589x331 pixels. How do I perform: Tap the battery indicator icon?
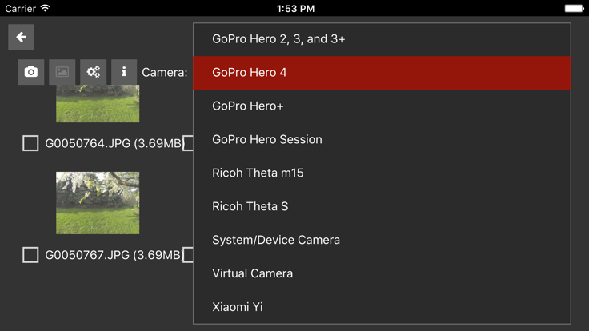click(574, 8)
